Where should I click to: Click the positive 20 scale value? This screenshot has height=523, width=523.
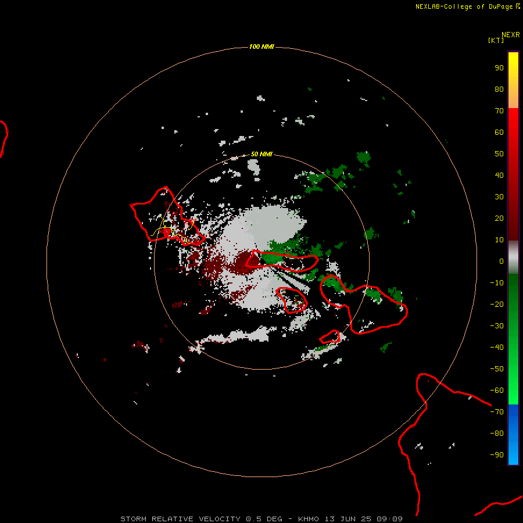499,218
